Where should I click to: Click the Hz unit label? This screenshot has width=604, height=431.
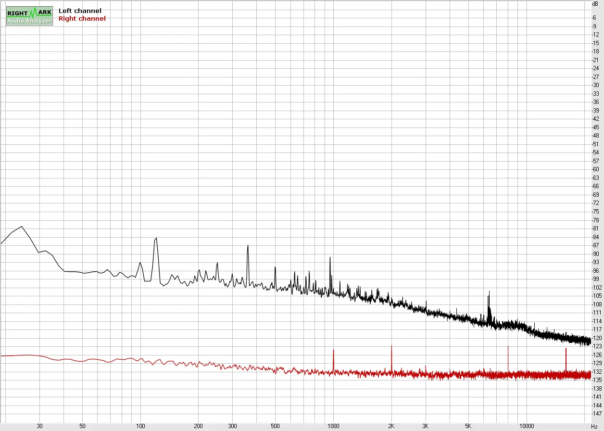594,427
